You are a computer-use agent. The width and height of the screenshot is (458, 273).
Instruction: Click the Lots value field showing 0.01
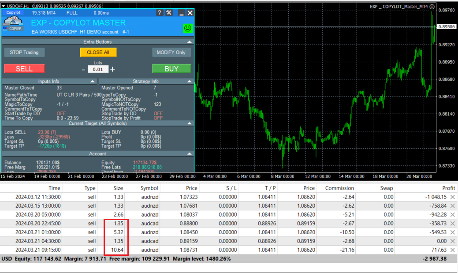[x=98, y=69]
